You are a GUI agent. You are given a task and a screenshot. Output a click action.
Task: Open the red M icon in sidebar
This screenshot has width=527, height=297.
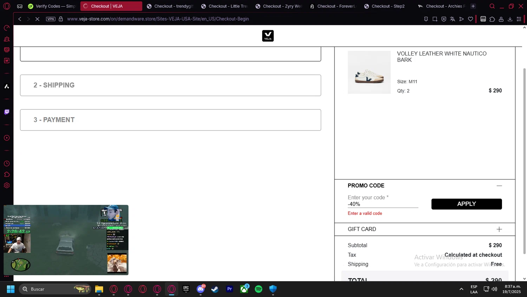coord(7,61)
